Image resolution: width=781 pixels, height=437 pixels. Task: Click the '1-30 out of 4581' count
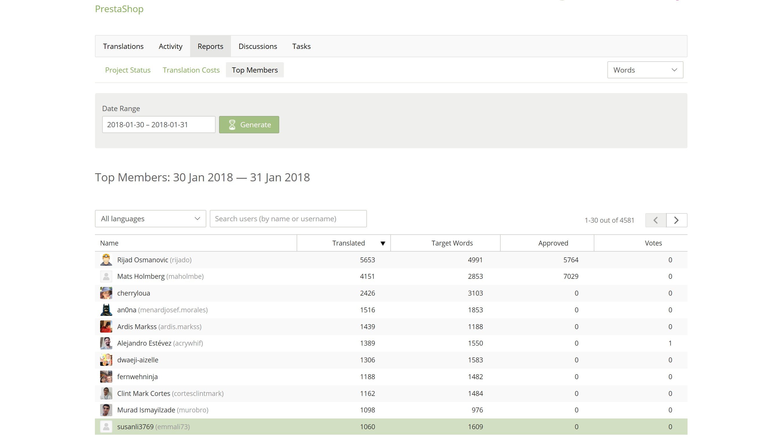pyautogui.click(x=609, y=220)
